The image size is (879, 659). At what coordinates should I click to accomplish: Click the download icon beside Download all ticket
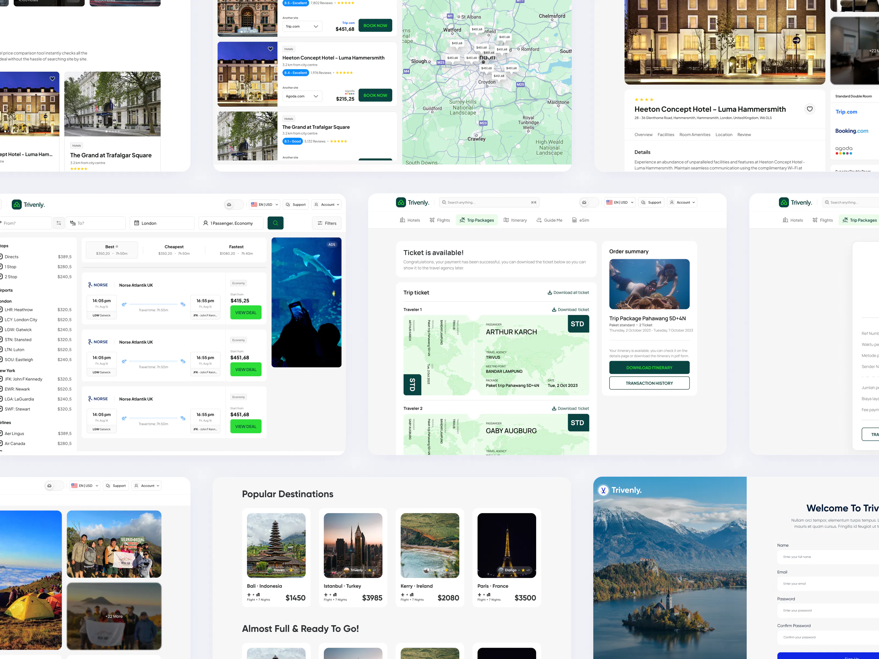(x=550, y=292)
